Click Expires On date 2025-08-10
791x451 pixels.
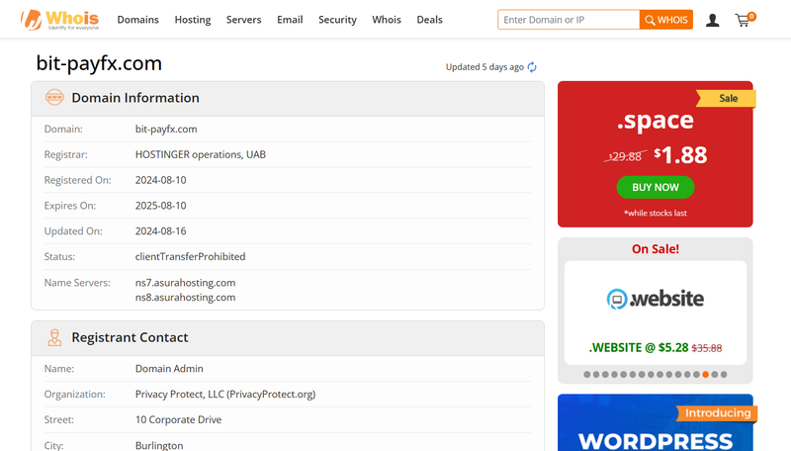click(x=160, y=206)
